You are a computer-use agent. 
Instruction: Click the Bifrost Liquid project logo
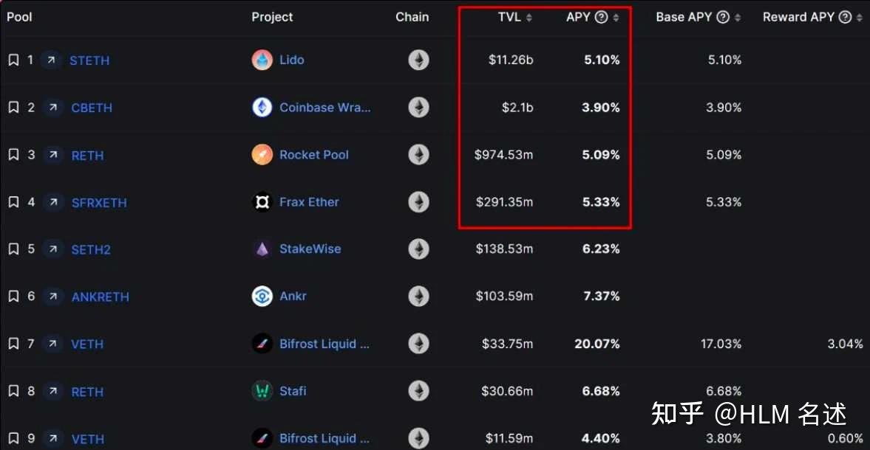click(262, 344)
